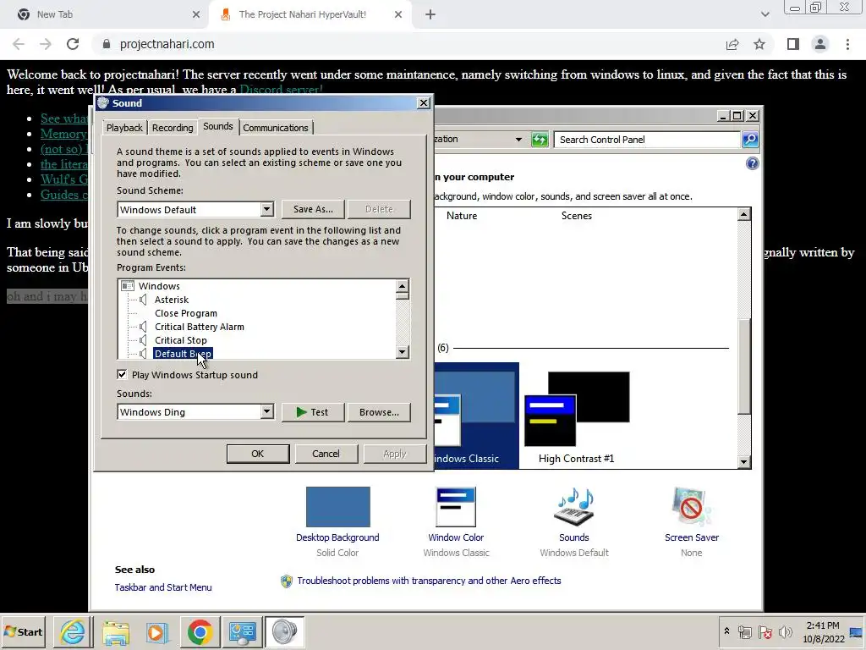The image size is (866, 650).
Task: Click the Save As... button
Action: click(x=313, y=209)
